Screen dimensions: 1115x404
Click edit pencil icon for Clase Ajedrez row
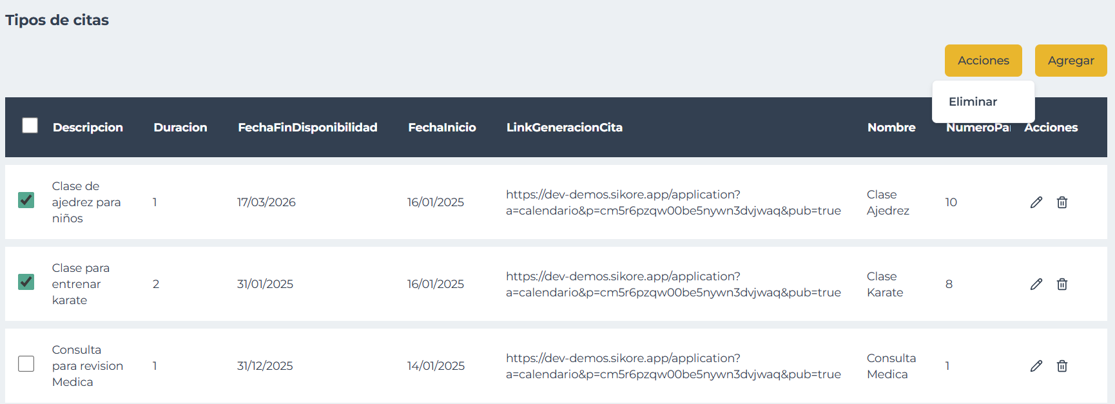pos(1036,202)
